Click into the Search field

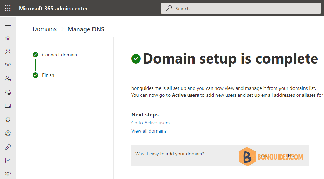tap(240, 8)
